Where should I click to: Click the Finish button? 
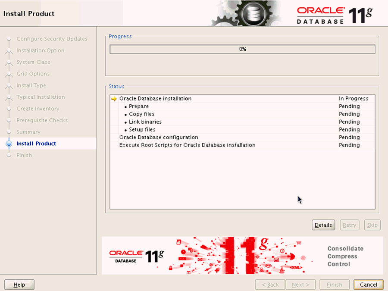coord(335,285)
